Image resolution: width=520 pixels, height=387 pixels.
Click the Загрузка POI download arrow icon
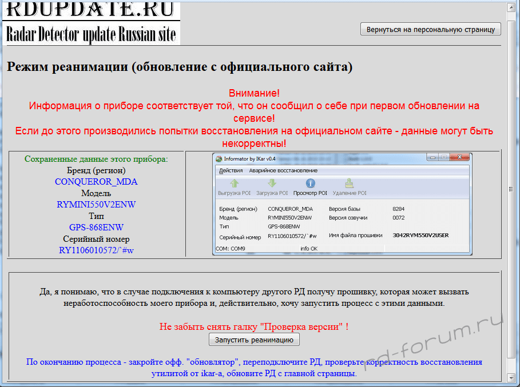point(272,183)
